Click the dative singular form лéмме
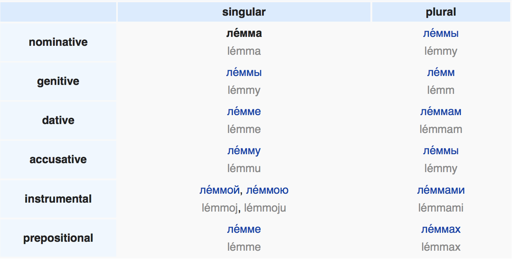The height and width of the screenshot is (260, 512). (244, 112)
